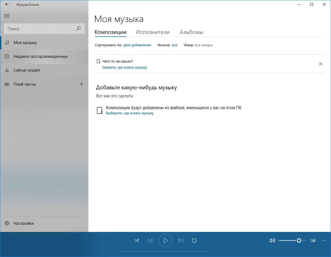Viewport: 331px width, 257px height.
Task: Toggle repeat playback
Action: [194, 240]
